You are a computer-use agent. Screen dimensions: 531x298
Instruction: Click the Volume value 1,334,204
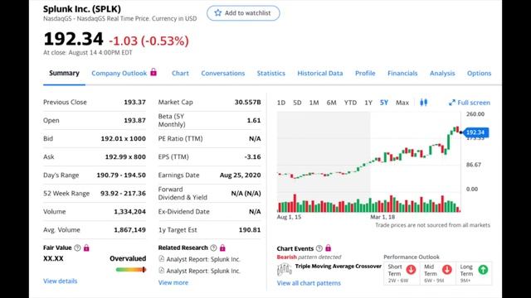click(129, 212)
